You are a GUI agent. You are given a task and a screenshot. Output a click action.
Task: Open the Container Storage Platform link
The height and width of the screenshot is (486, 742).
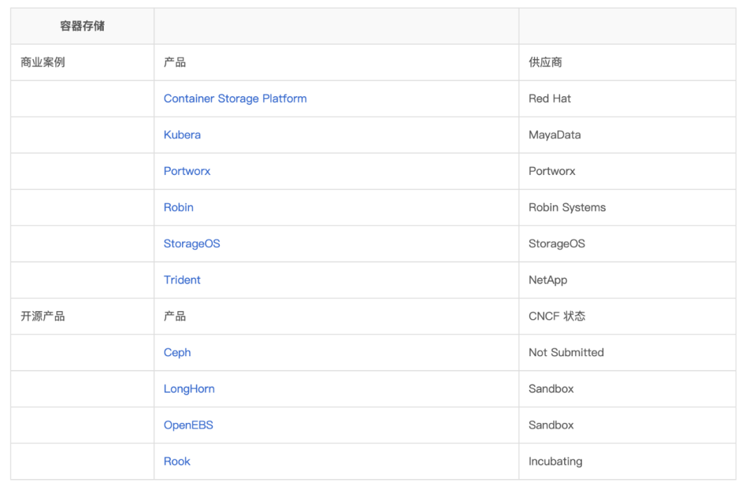(x=235, y=99)
